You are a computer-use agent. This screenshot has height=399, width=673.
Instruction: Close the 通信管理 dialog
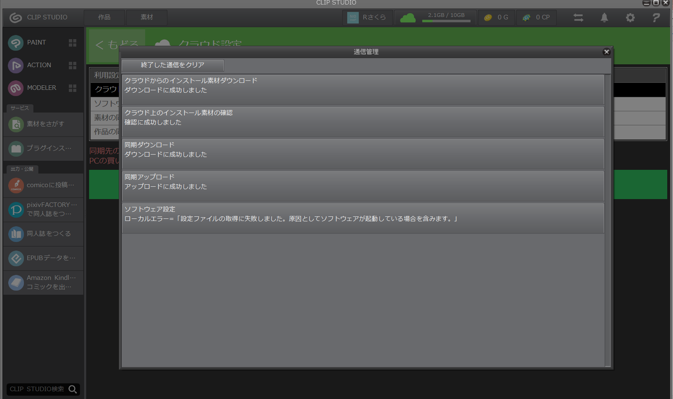[x=606, y=52]
